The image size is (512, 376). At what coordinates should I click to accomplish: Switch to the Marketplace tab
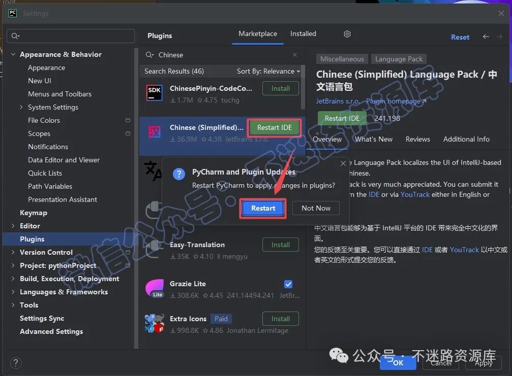click(x=258, y=34)
